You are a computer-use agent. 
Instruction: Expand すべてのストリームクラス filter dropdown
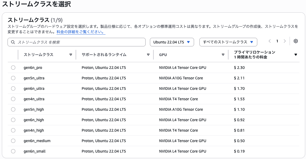click(x=228, y=42)
